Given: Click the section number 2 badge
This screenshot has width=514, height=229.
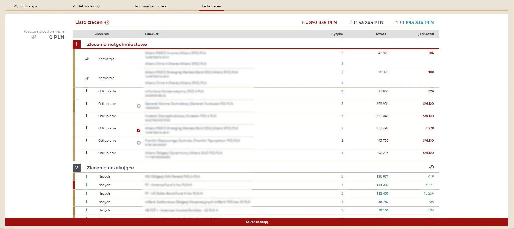Looking at the screenshot, I should (76, 168).
